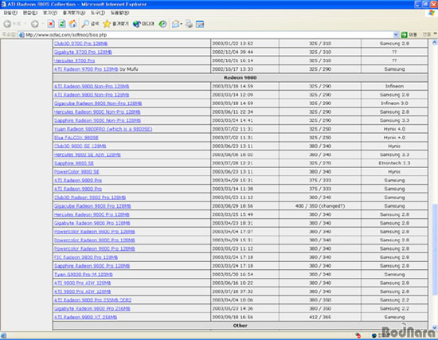Open ATI Radeon 9800 Pro 256MB DDR2 link
Screen dimensions: 438x340
point(92,300)
